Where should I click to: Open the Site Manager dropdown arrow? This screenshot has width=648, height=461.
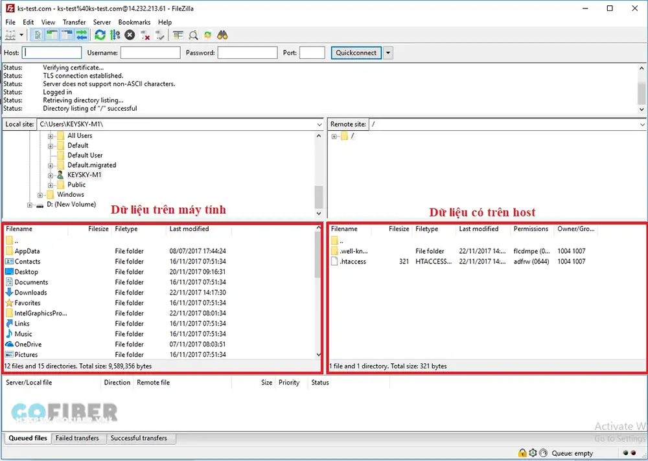(x=21, y=35)
